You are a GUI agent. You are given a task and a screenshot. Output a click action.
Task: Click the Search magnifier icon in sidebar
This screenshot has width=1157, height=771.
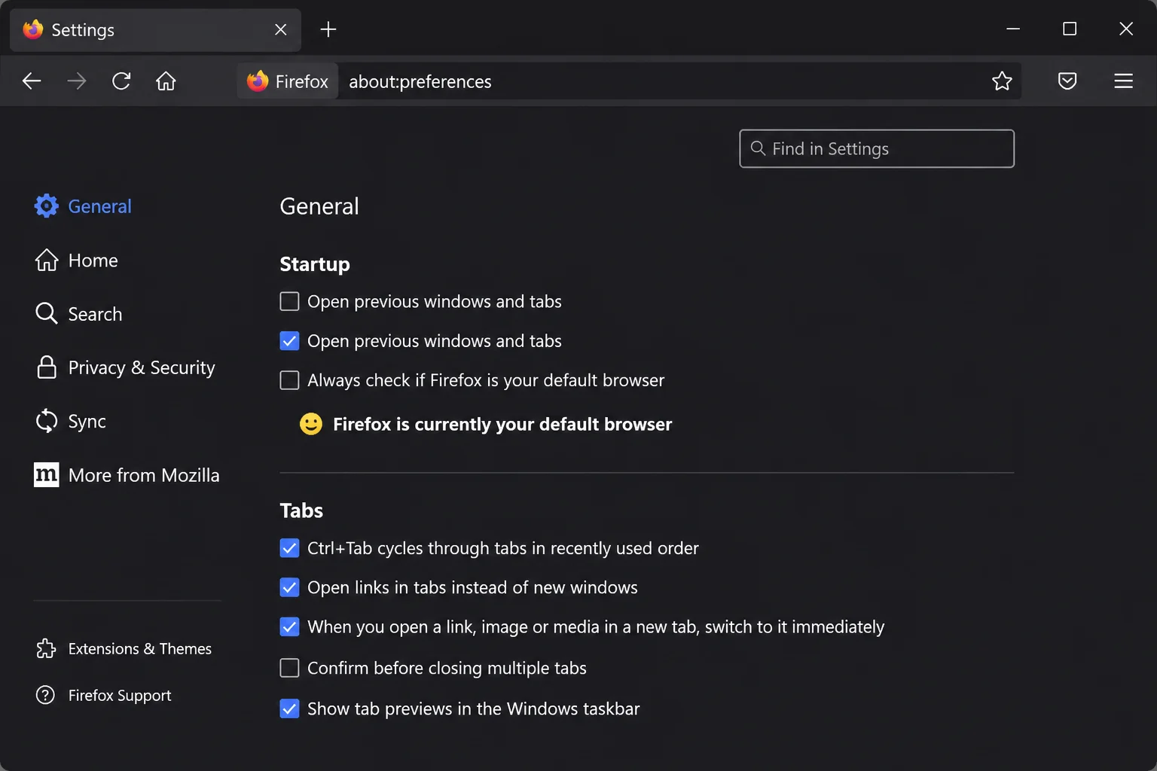coord(47,313)
